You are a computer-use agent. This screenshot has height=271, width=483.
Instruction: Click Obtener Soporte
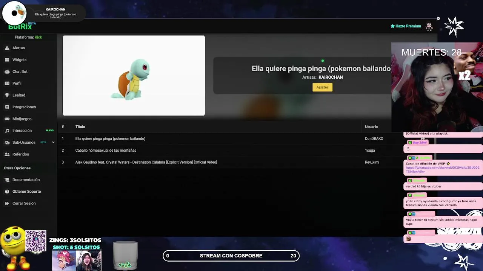(x=26, y=192)
